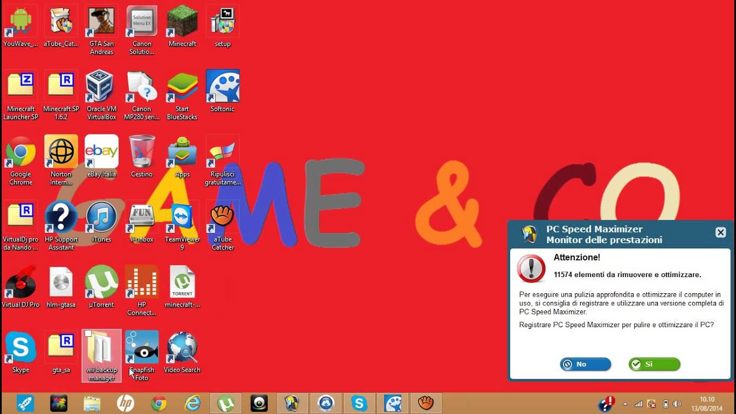The width and height of the screenshot is (736, 414).
Task: Close the PC Speed Maximizer notification
Action: (720, 232)
